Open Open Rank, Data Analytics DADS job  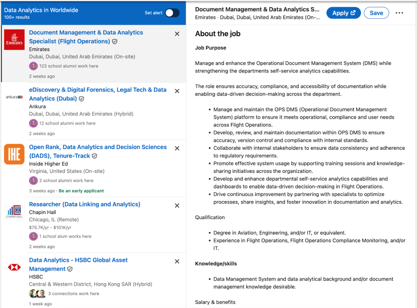tap(98, 147)
